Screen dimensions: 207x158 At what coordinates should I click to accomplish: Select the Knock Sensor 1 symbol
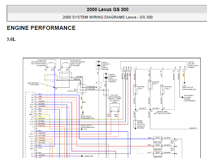point(106,78)
